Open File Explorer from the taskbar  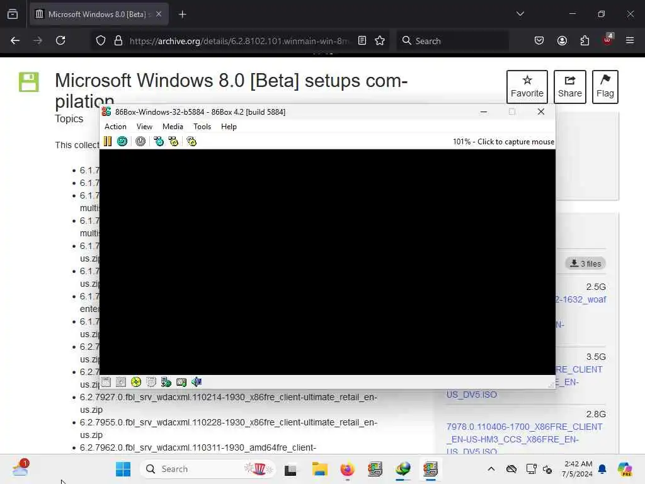(319, 469)
